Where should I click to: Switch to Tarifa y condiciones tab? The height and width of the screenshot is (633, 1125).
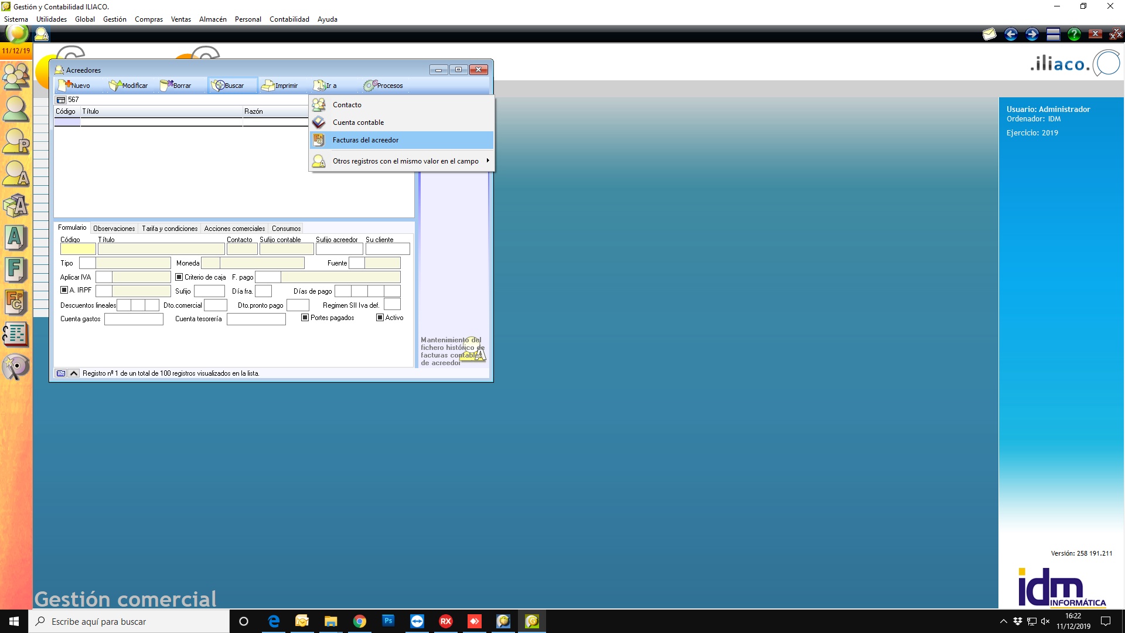(169, 229)
